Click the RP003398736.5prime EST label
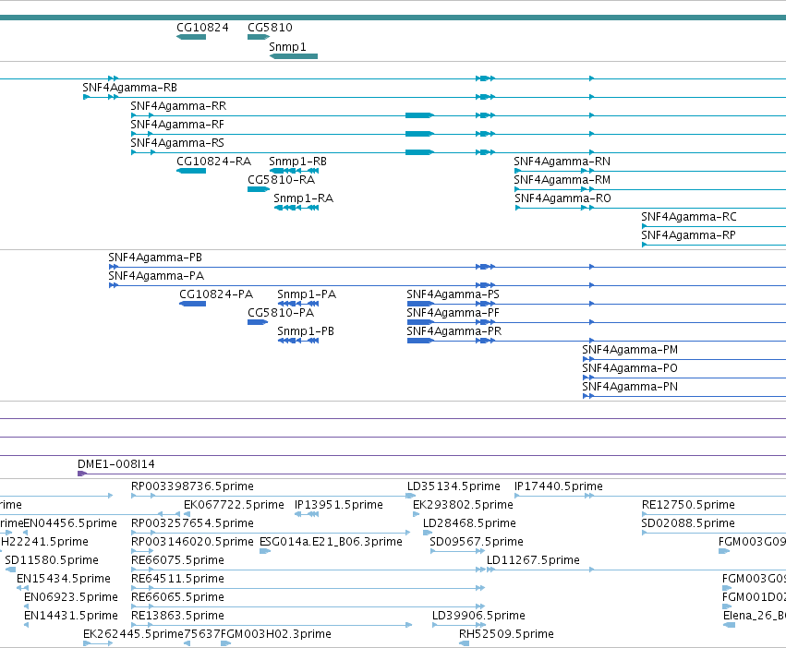The height and width of the screenshot is (648, 786). (192, 486)
